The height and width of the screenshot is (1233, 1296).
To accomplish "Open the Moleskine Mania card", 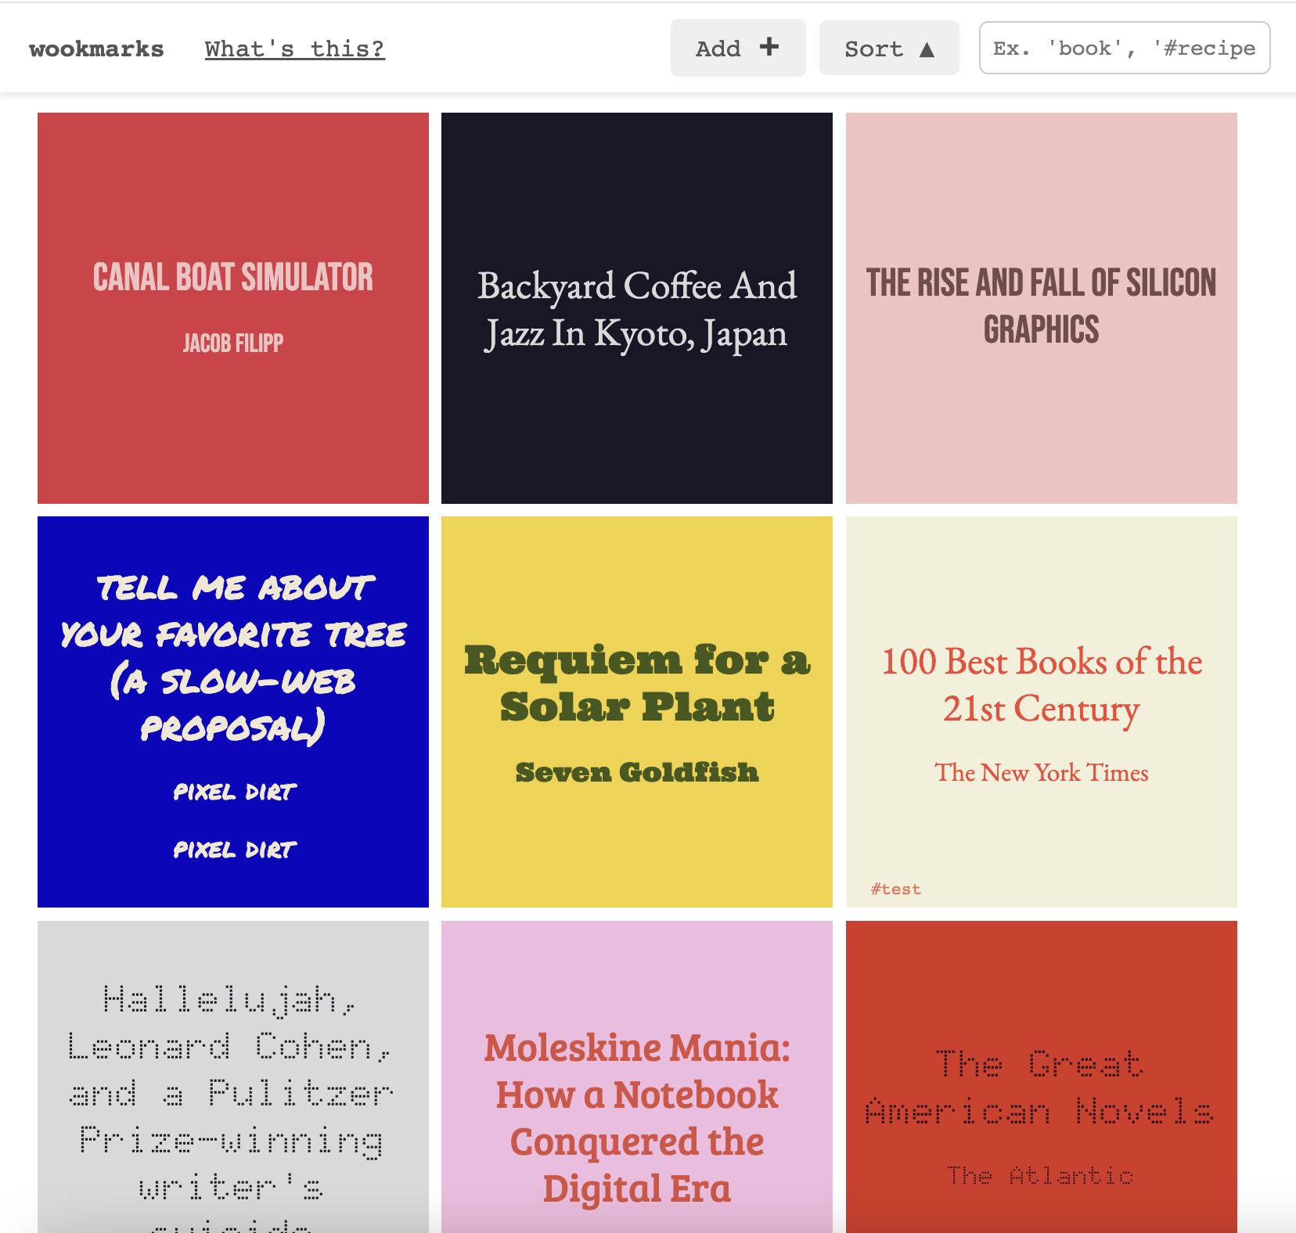I will point(636,1117).
